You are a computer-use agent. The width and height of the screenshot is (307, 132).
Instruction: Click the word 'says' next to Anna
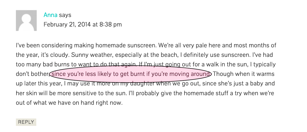coord(65,15)
